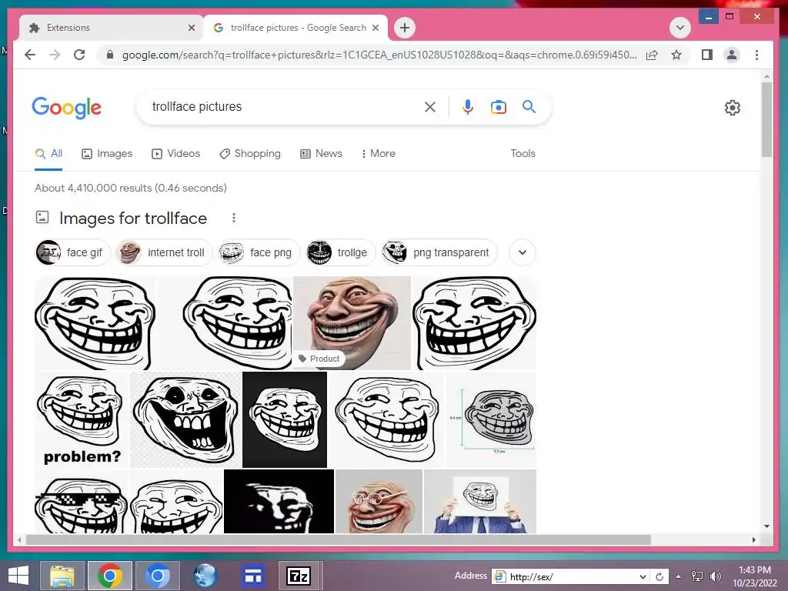The image size is (788, 591).
Task: Share this page icon in address bar
Action: (x=652, y=55)
